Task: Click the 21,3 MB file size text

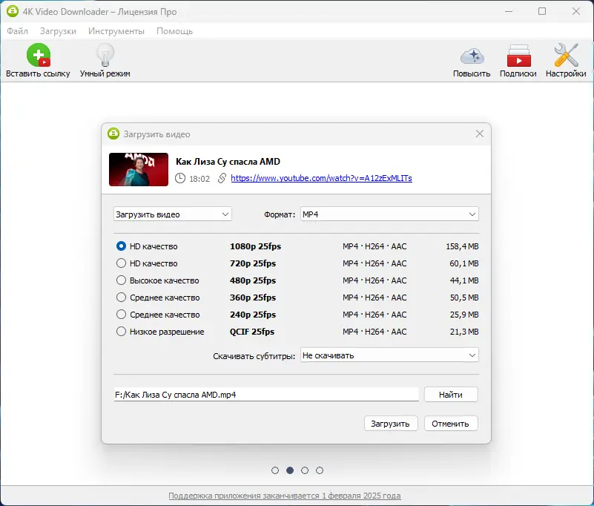Action: (x=464, y=332)
